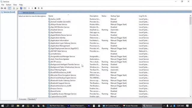This screenshot has height=108, width=192.
Task: Click the scroll up arrow of the list
Action: (190, 16)
